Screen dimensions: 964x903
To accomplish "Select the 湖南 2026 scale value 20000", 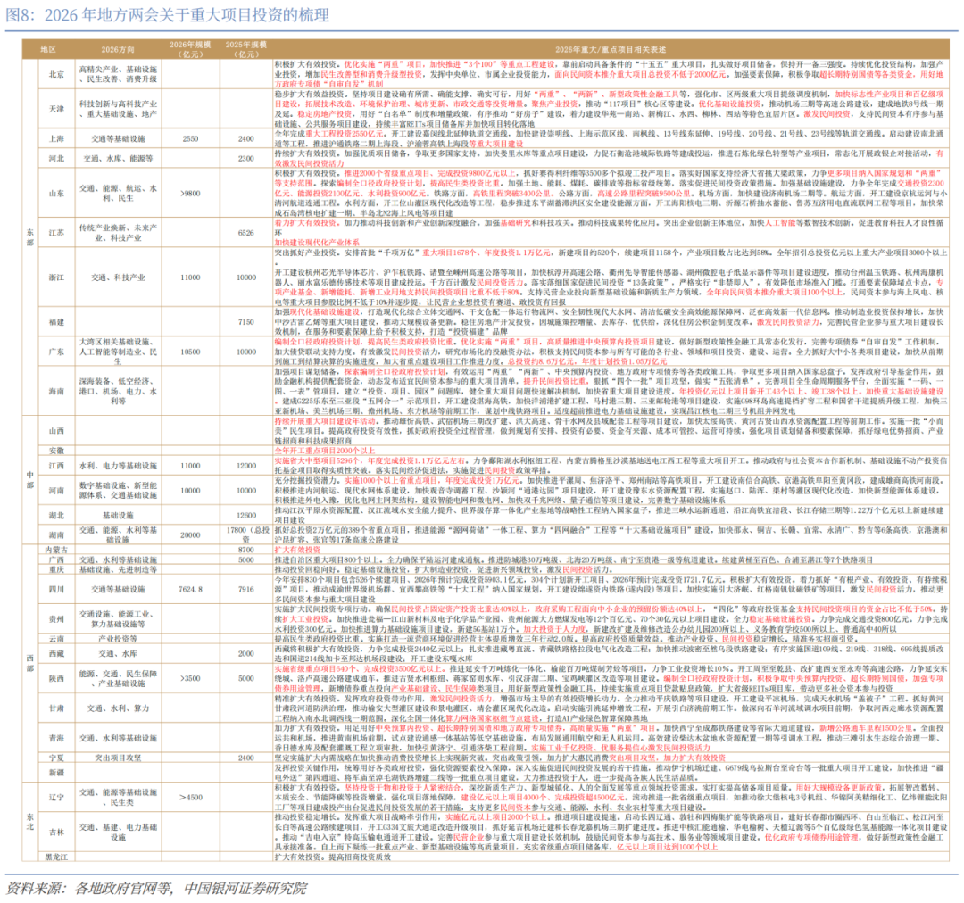I will tap(189, 534).
